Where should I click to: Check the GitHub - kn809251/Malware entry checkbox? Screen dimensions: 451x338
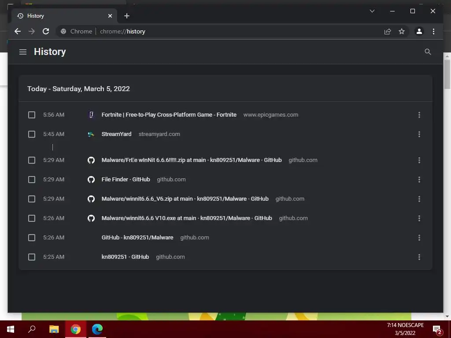(32, 238)
